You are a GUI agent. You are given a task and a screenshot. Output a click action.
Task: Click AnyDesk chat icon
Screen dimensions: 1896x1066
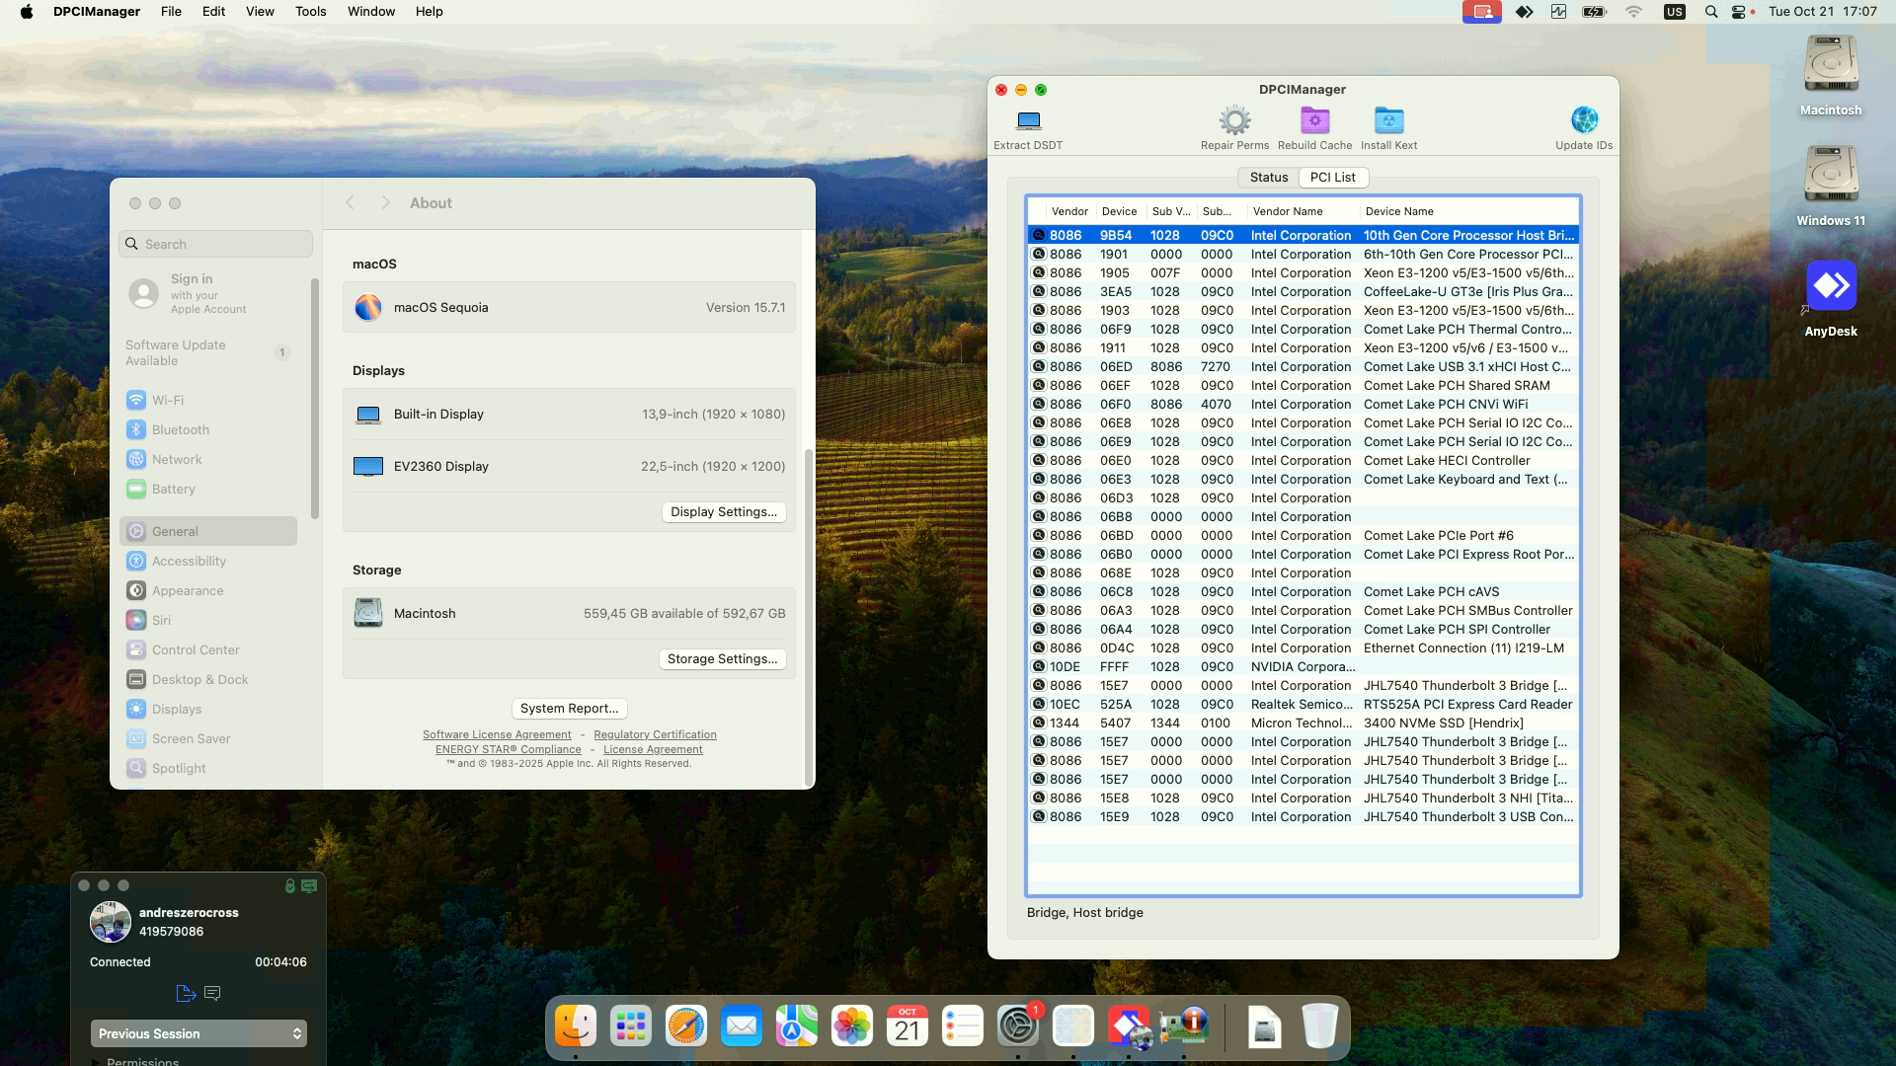212,993
